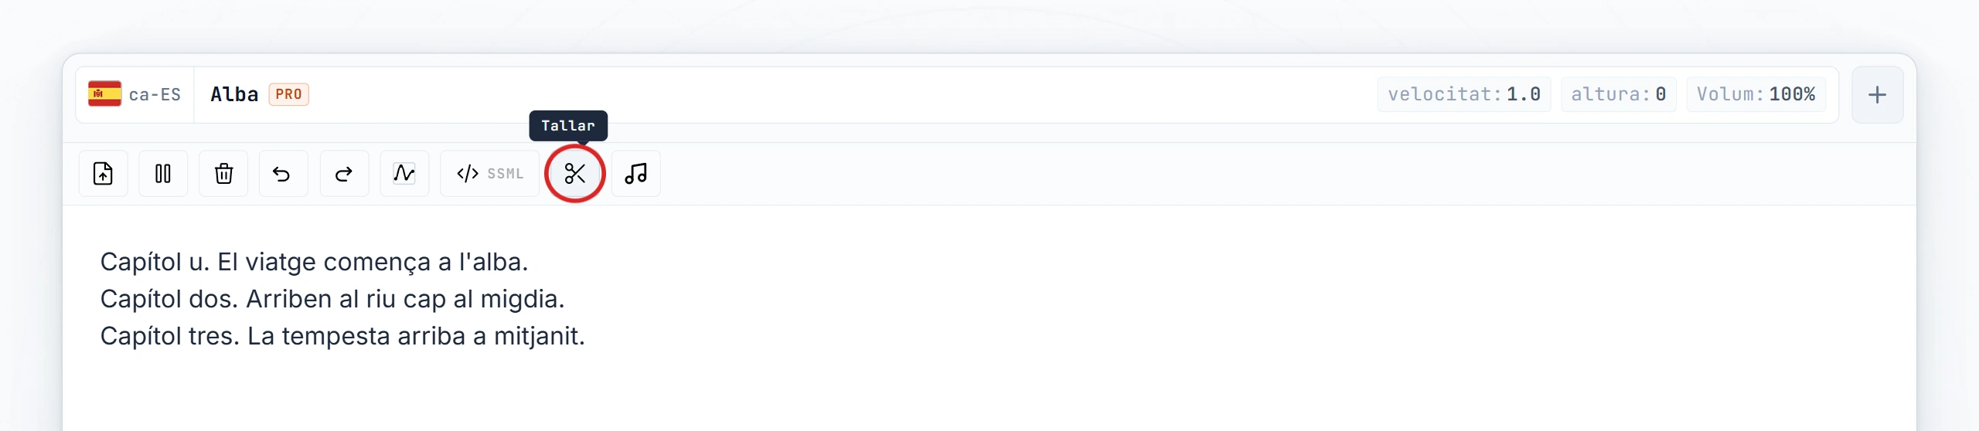
Task: Place cursor in 'Capítol u' line
Action: click(314, 262)
